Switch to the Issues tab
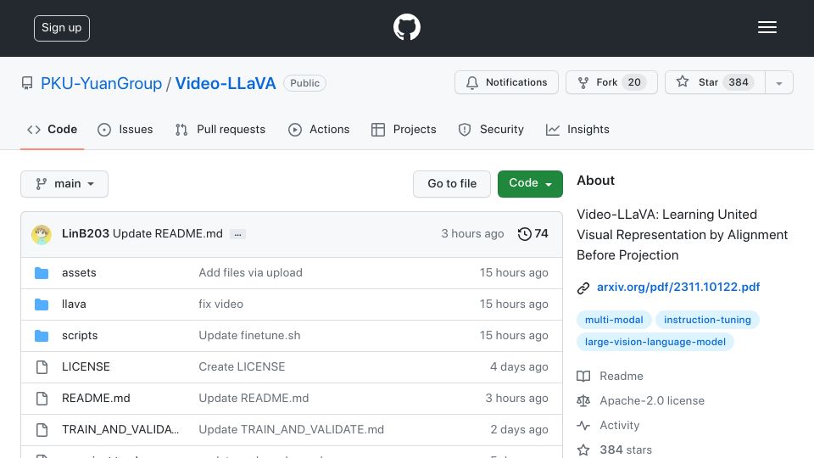814x458 pixels. (x=125, y=129)
